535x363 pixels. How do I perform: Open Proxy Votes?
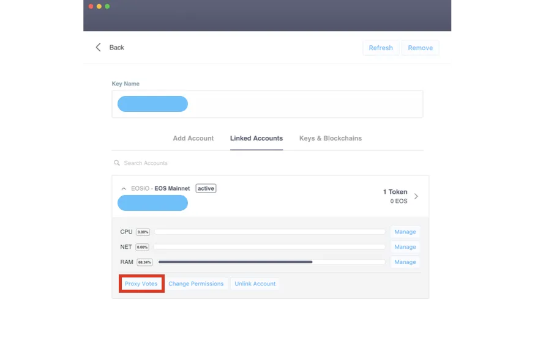141,284
